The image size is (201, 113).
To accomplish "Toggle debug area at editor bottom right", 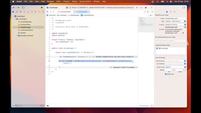I will (x=152, y=106).
